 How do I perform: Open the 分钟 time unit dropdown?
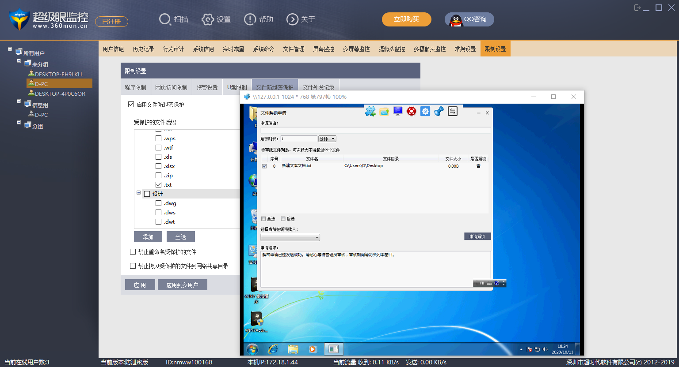point(327,139)
